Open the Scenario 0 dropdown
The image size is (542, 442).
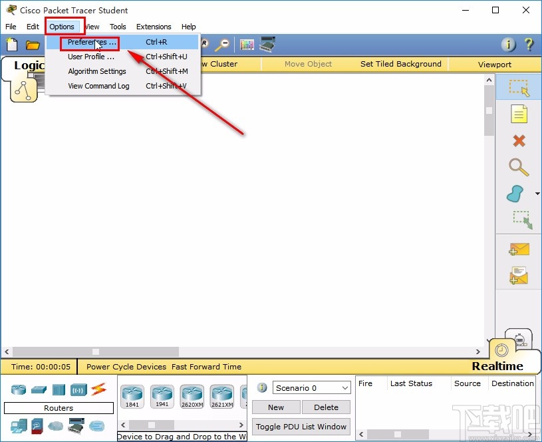312,387
